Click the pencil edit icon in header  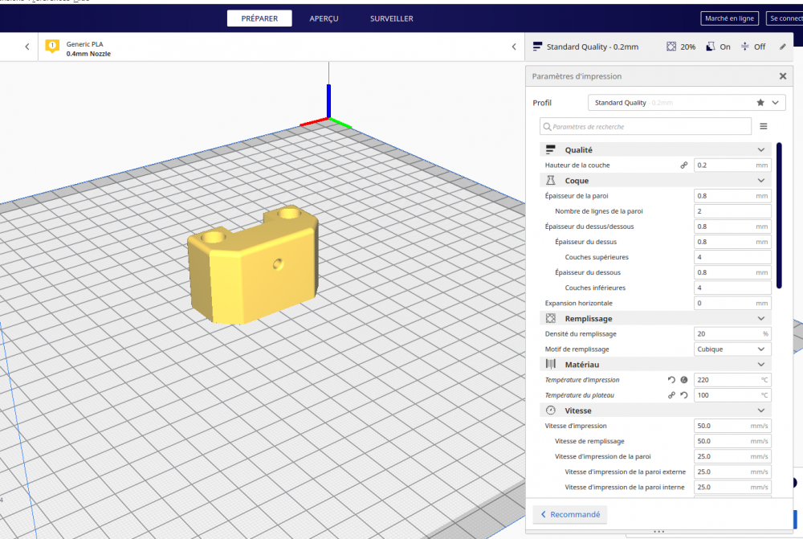pos(782,47)
